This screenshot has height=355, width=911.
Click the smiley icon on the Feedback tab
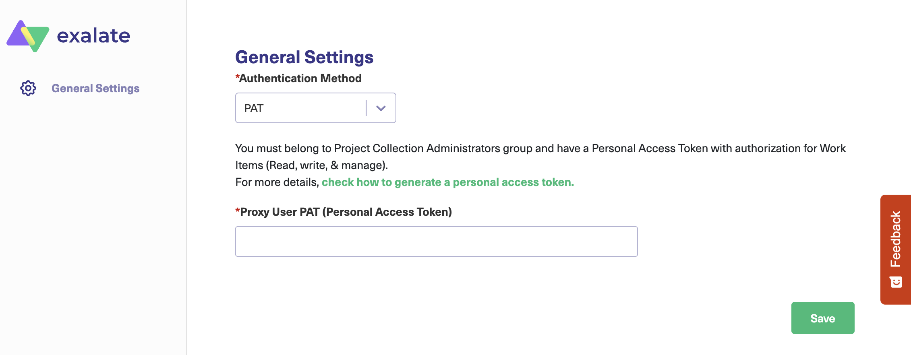coord(896,282)
